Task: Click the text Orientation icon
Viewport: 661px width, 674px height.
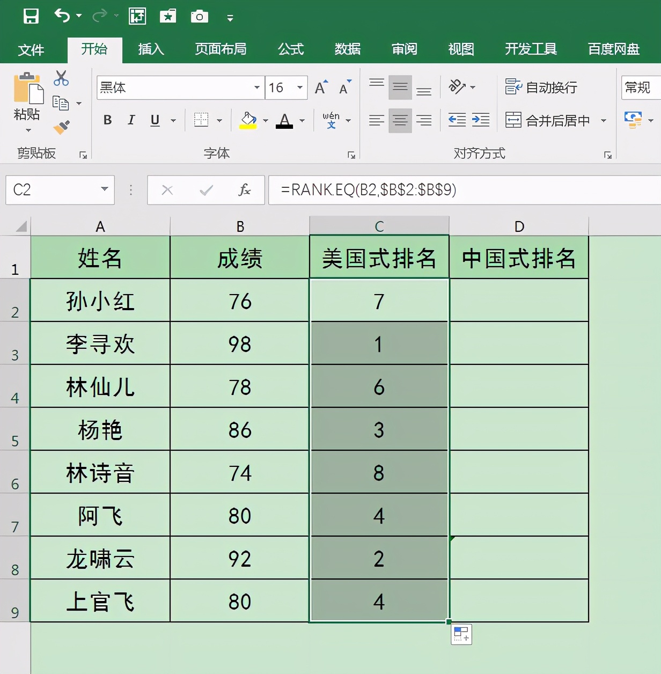Action: pyautogui.click(x=457, y=87)
